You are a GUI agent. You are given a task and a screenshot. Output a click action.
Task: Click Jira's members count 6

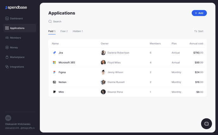pos(151,53)
